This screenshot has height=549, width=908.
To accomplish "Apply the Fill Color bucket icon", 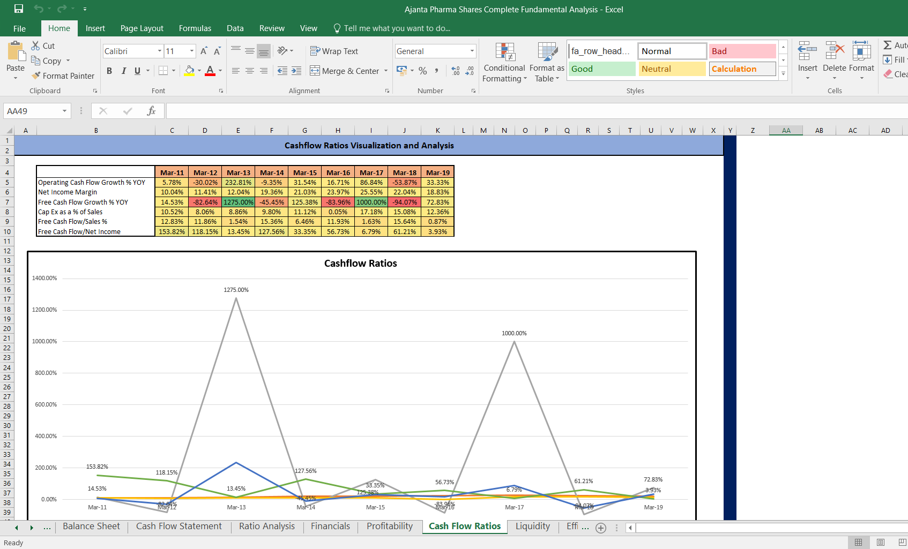I will tap(189, 70).
